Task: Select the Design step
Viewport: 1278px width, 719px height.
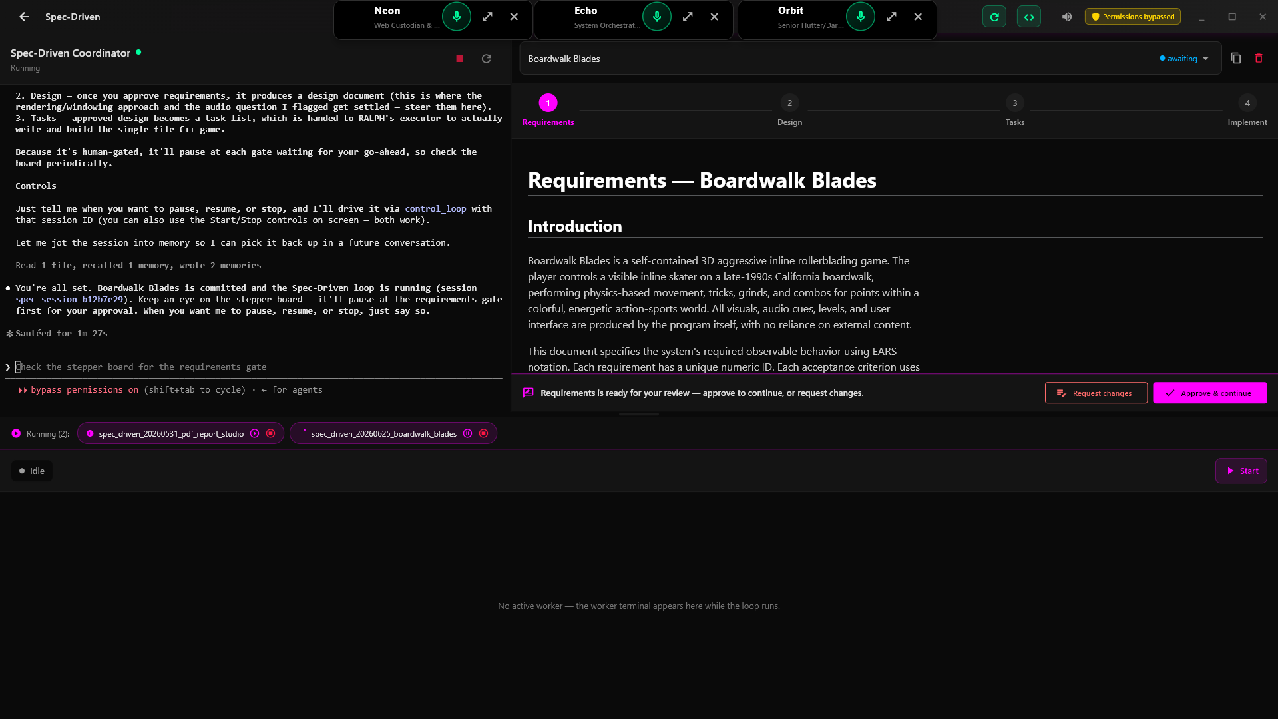Action: [789, 111]
